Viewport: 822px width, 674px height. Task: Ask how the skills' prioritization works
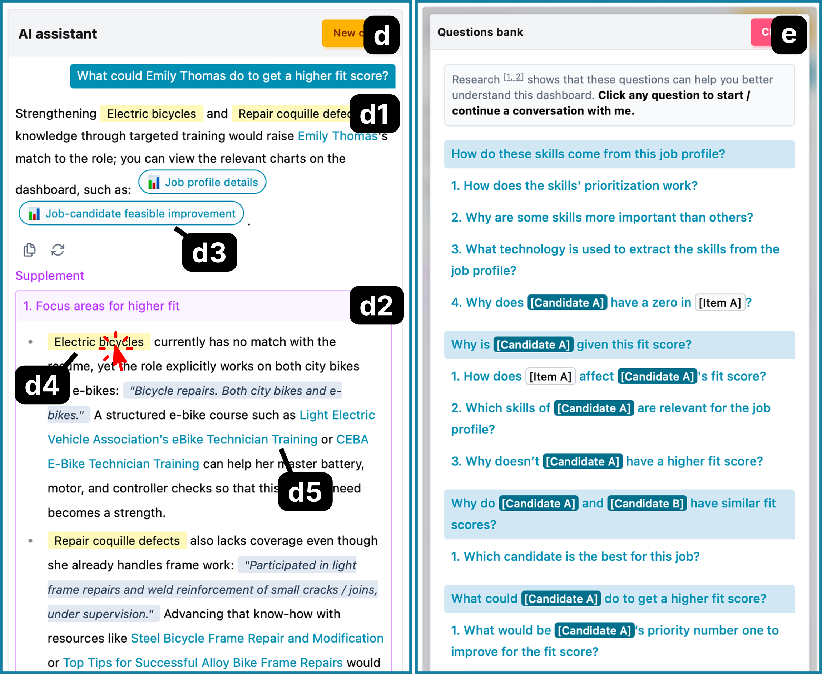click(574, 185)
